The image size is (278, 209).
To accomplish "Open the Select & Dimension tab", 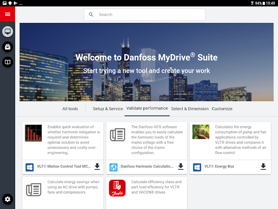I will pos(190,109).
